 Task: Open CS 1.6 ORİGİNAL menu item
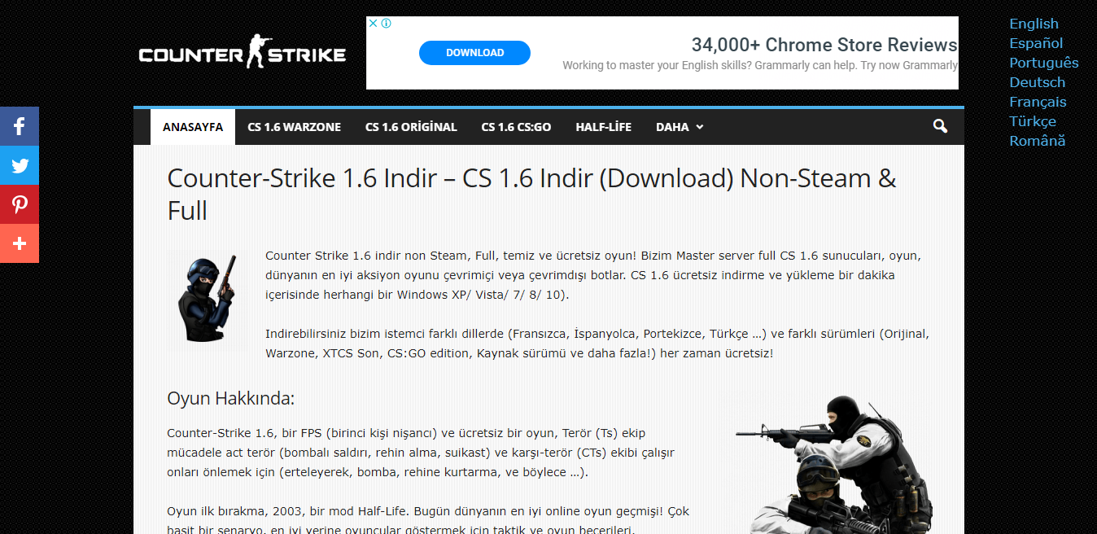click(411, 127)
